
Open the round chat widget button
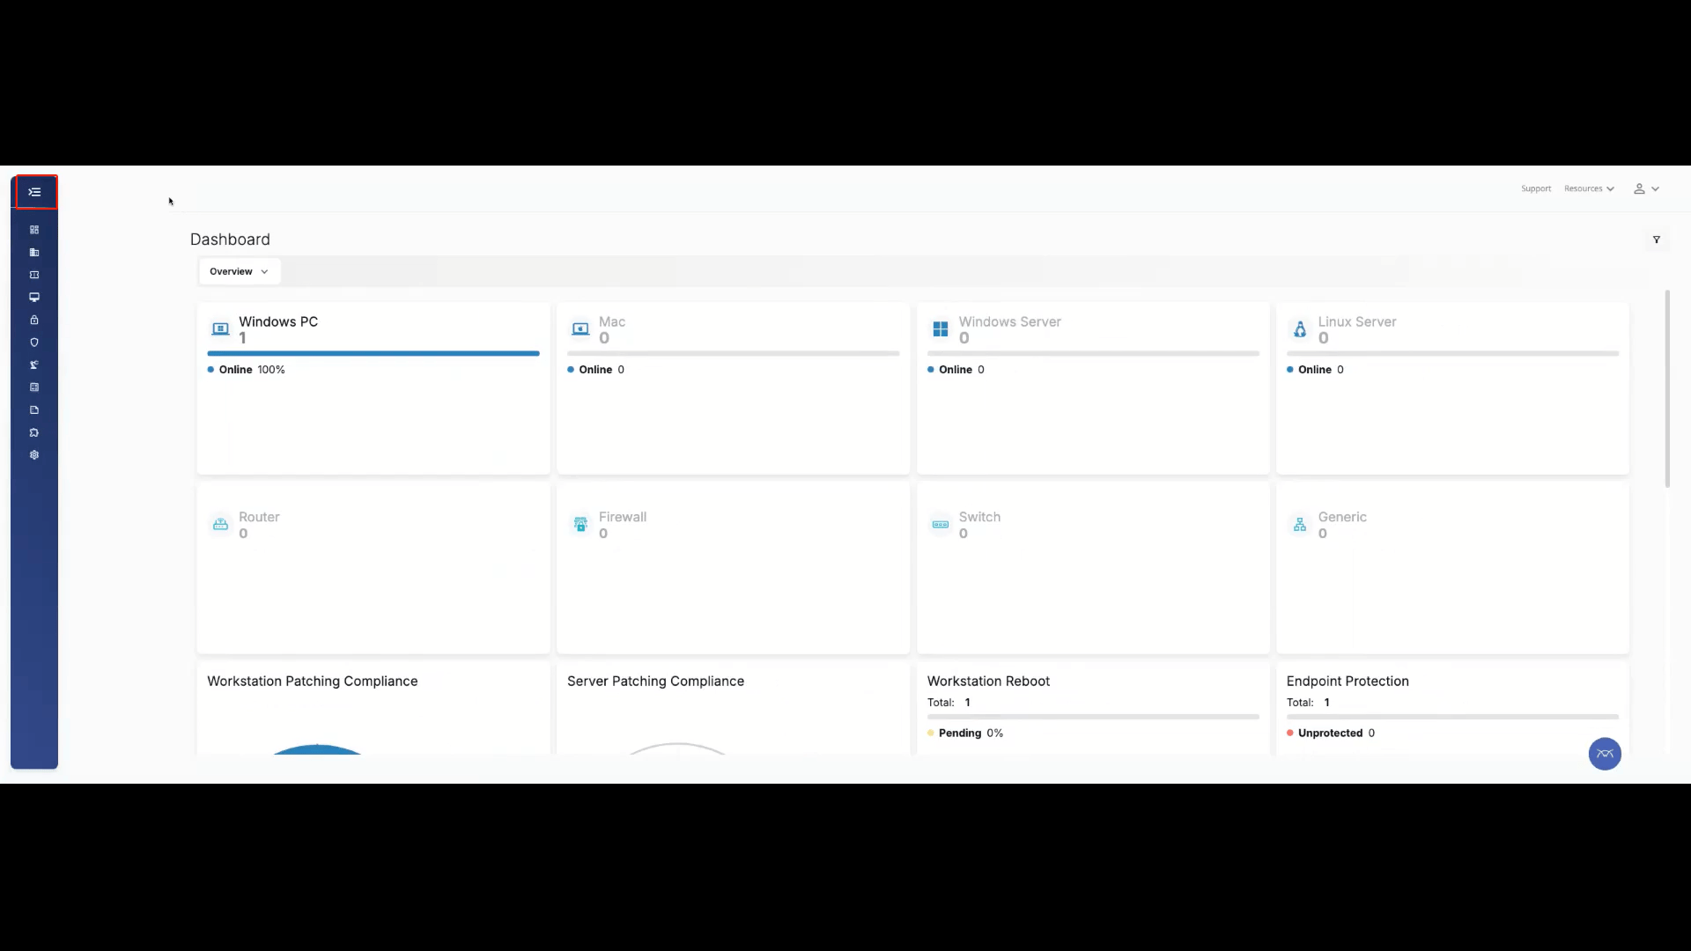1604,754
